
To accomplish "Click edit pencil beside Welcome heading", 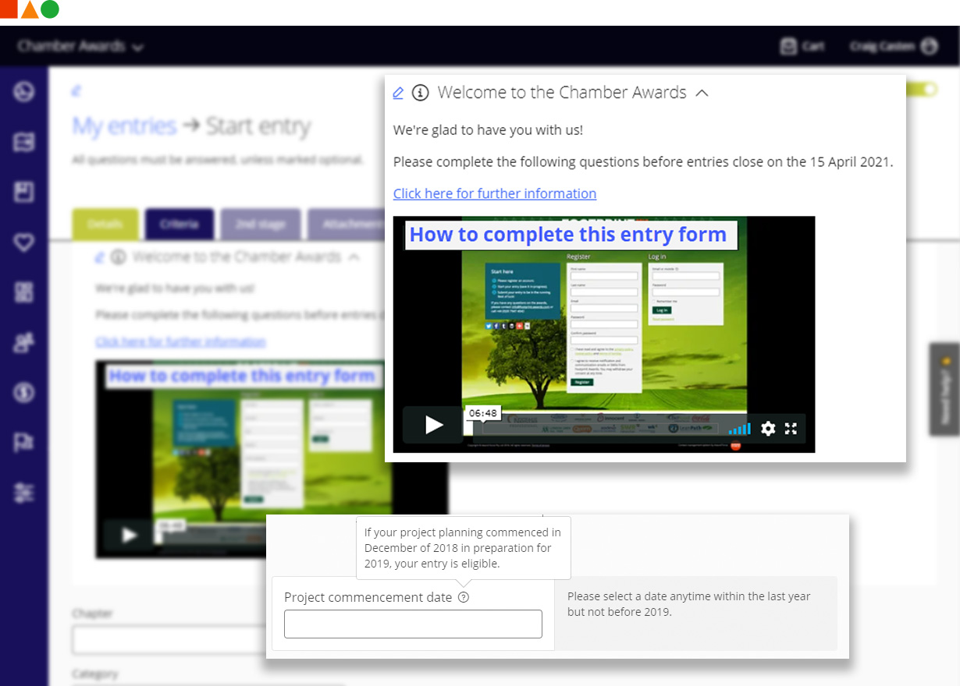I will (x=398, y=94).
